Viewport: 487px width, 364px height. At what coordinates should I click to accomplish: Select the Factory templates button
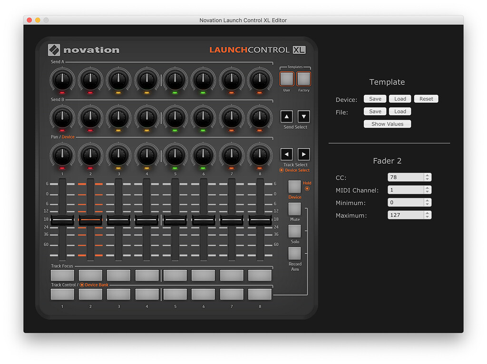click(x=303, y=79)
